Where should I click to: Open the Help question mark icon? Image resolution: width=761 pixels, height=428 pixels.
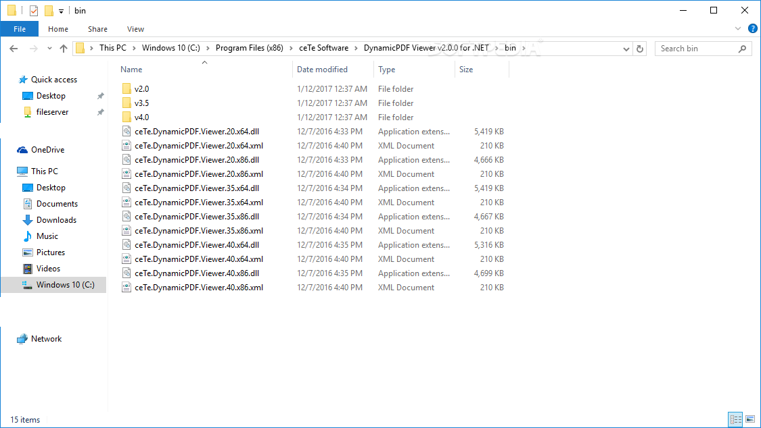752,28
